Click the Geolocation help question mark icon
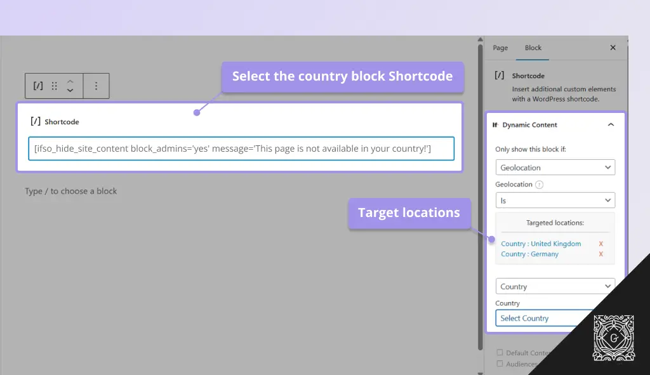The width and height of the screenshot is (650, 375). point(539,184)
